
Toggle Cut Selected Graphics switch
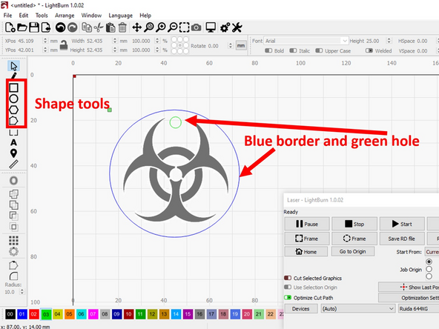[288, 278]
